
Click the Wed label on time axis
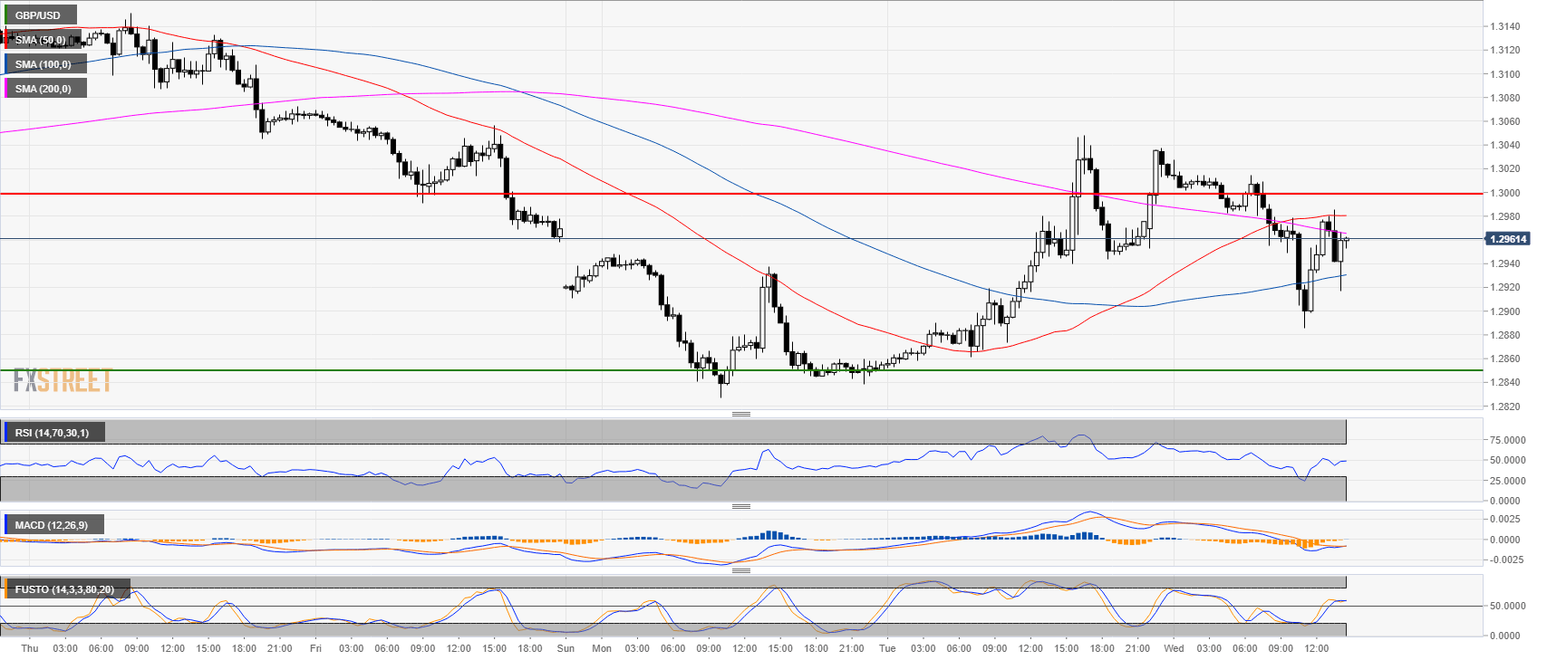[x=1174, y=648]
